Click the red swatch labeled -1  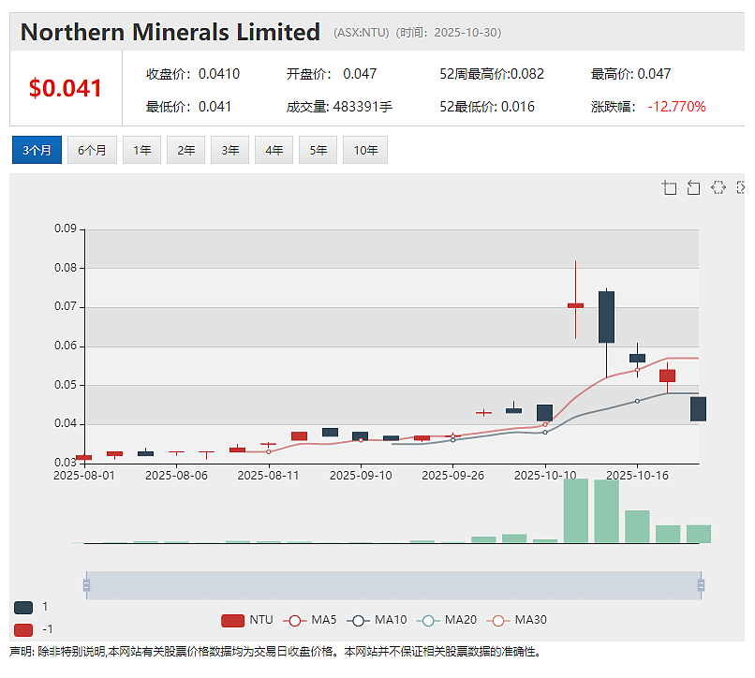pos(23,630)
